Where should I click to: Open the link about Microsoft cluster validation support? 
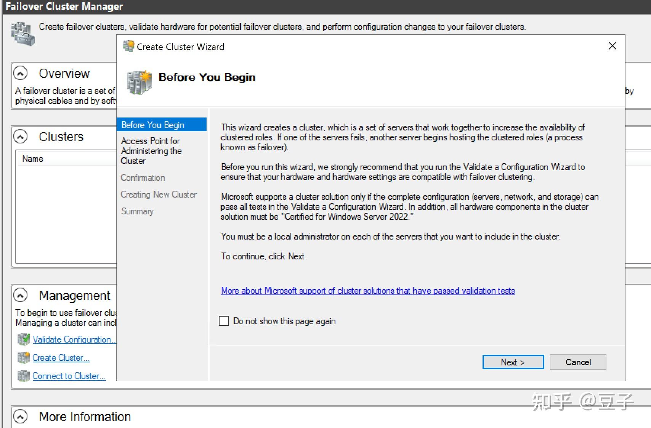pos(367,290)
